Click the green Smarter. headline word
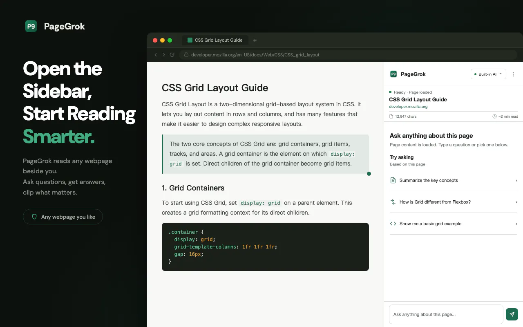 (x=59, y=136)
